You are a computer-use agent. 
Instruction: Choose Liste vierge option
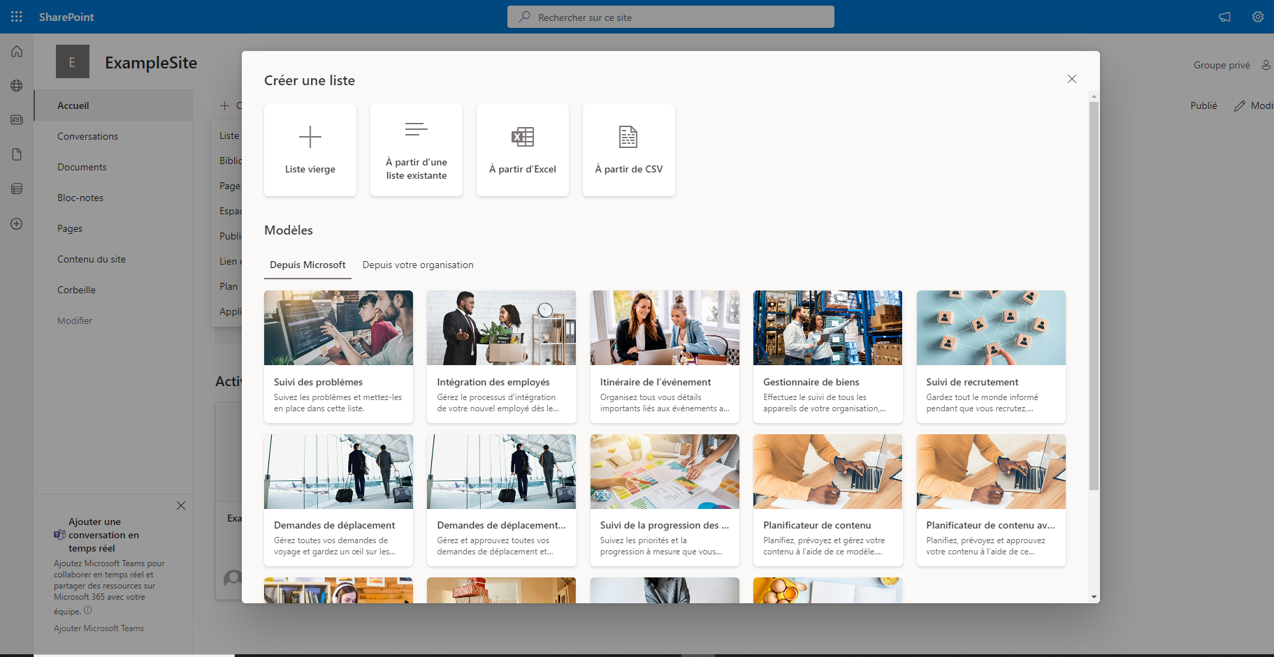click(x=310, y=150)
